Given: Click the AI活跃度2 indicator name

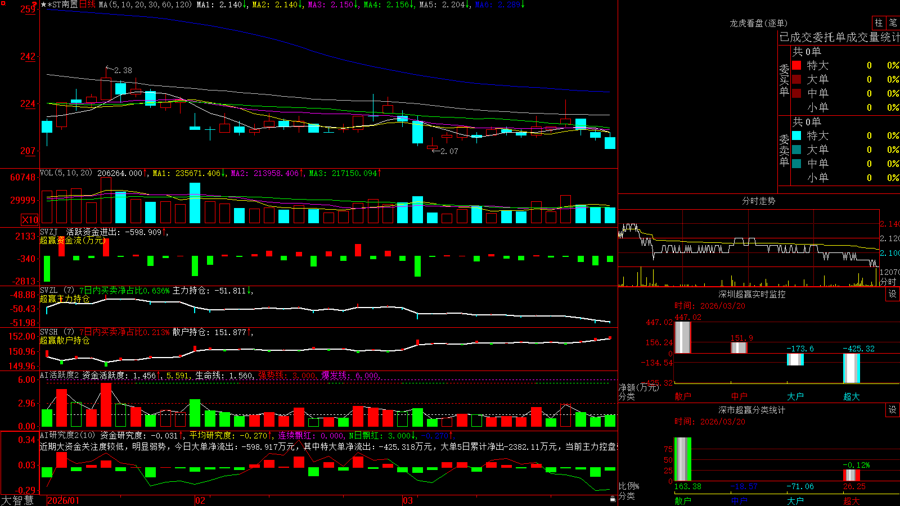Looking at the screenshot, I should pos(60,376).
